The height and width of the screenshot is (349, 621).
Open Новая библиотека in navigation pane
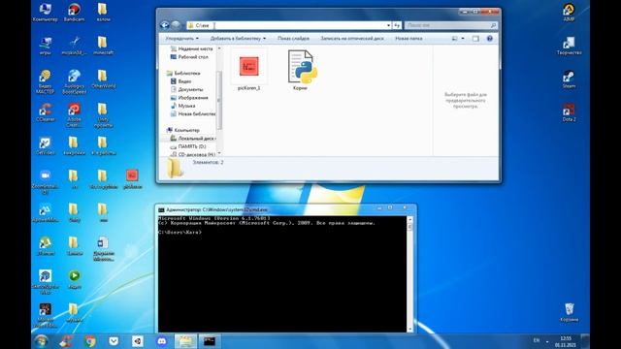(193, 114)
